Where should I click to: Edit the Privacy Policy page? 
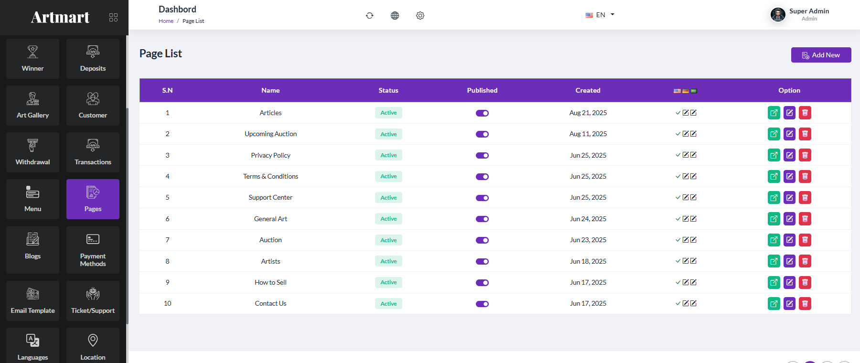(x=789, y=155)
